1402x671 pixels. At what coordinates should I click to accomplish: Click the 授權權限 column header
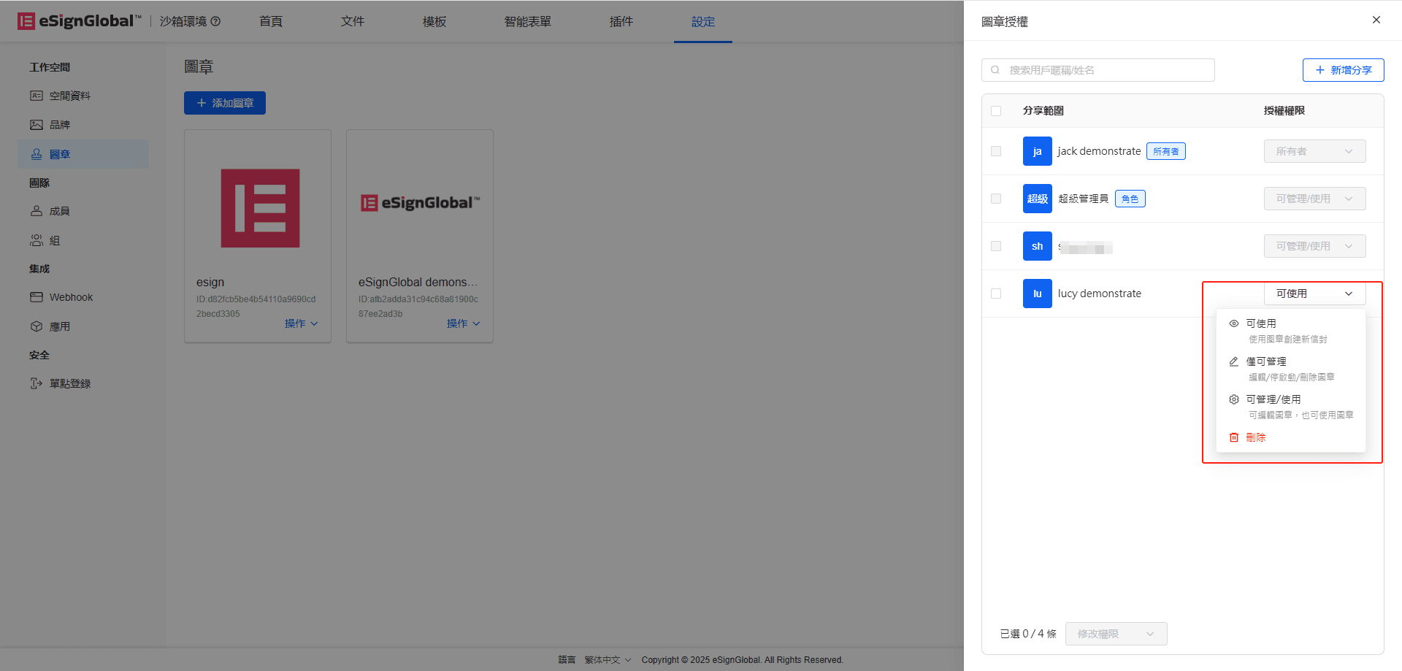pyautogui.click(x=1284, y=111)
